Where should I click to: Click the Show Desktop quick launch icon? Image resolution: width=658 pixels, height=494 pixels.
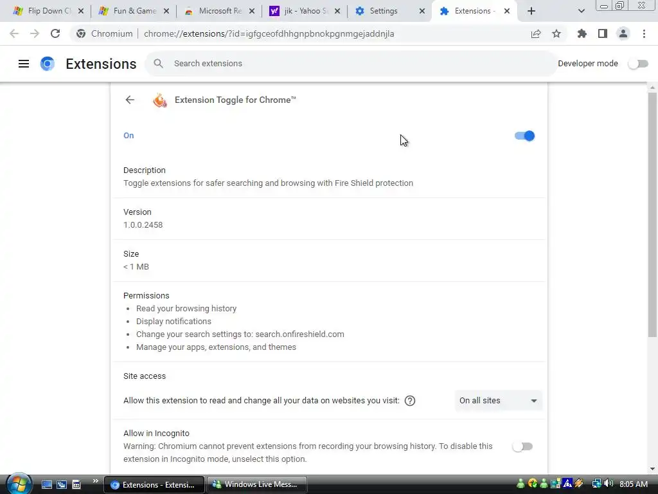pyautogui.click(x=47, y=484)
